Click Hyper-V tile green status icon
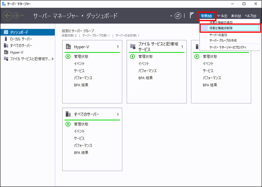Image resolution: width=262 pixels, height=187 pixels. (68, 57)
